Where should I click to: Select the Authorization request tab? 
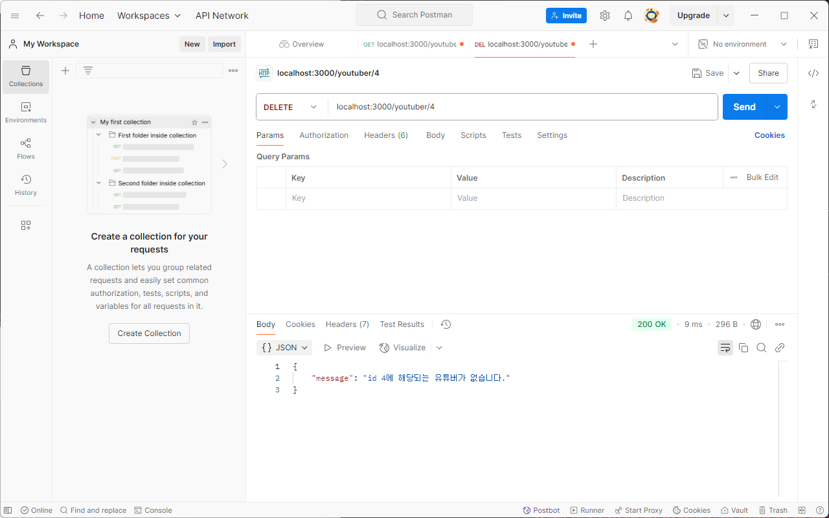click(x=324, y=135)
